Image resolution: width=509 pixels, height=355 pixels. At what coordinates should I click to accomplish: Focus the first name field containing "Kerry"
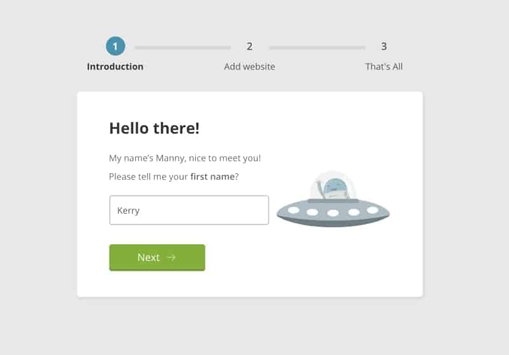[189, 210]
